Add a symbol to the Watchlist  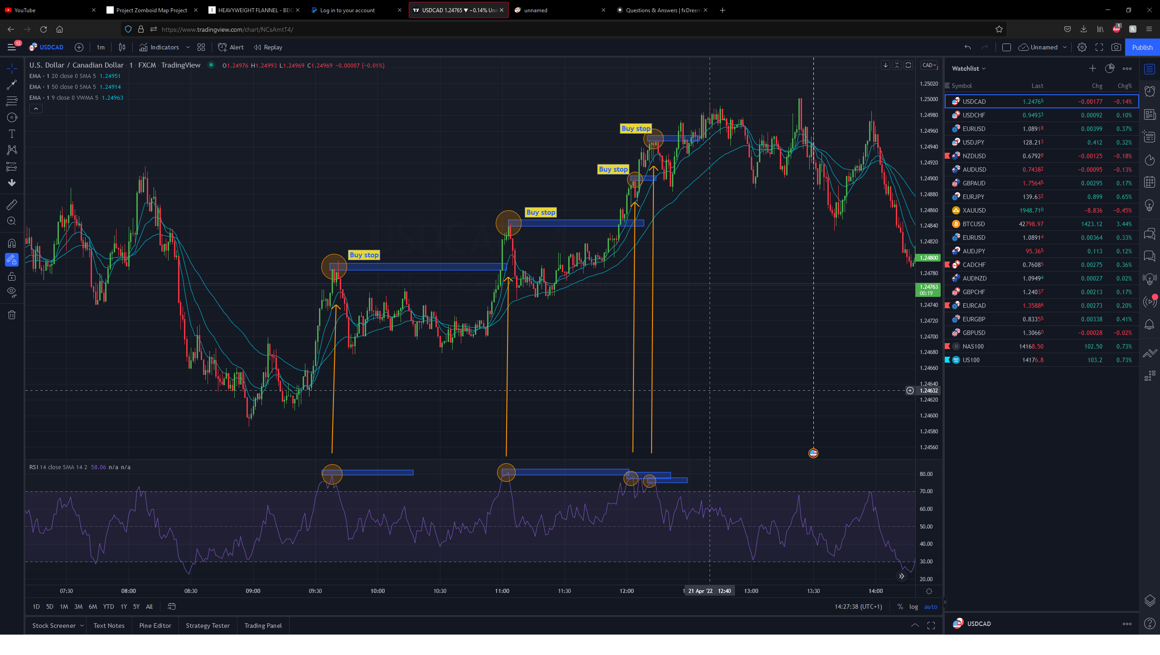(1092, 68)
